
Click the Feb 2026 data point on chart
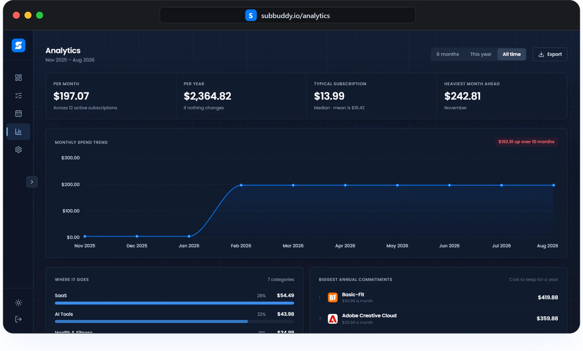(241, 185)
